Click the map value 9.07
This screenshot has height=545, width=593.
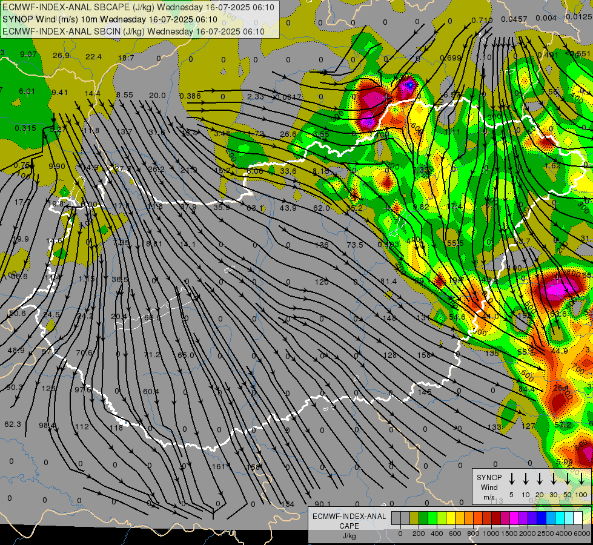pos(28,54)
